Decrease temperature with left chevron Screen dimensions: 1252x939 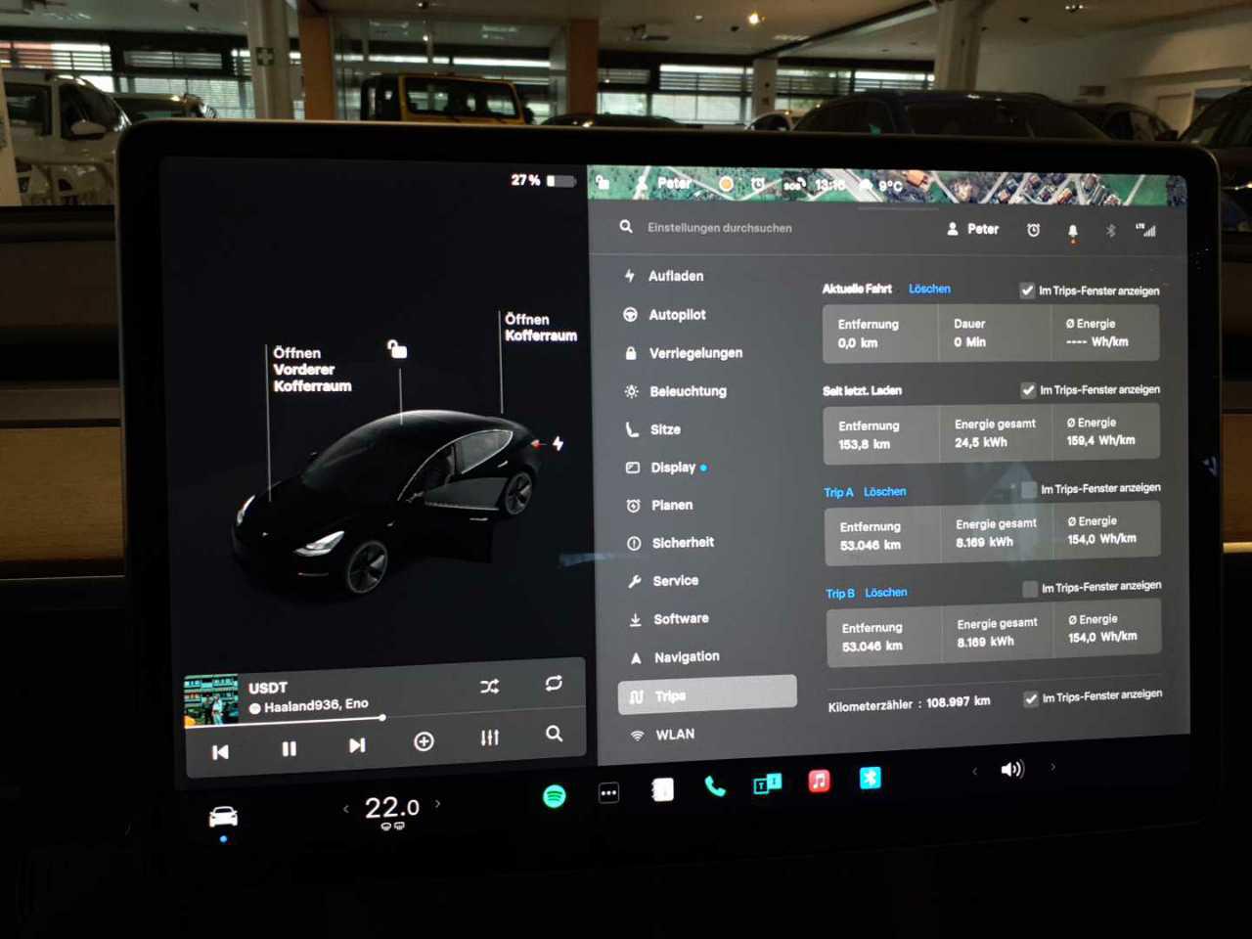click(346, 809)
